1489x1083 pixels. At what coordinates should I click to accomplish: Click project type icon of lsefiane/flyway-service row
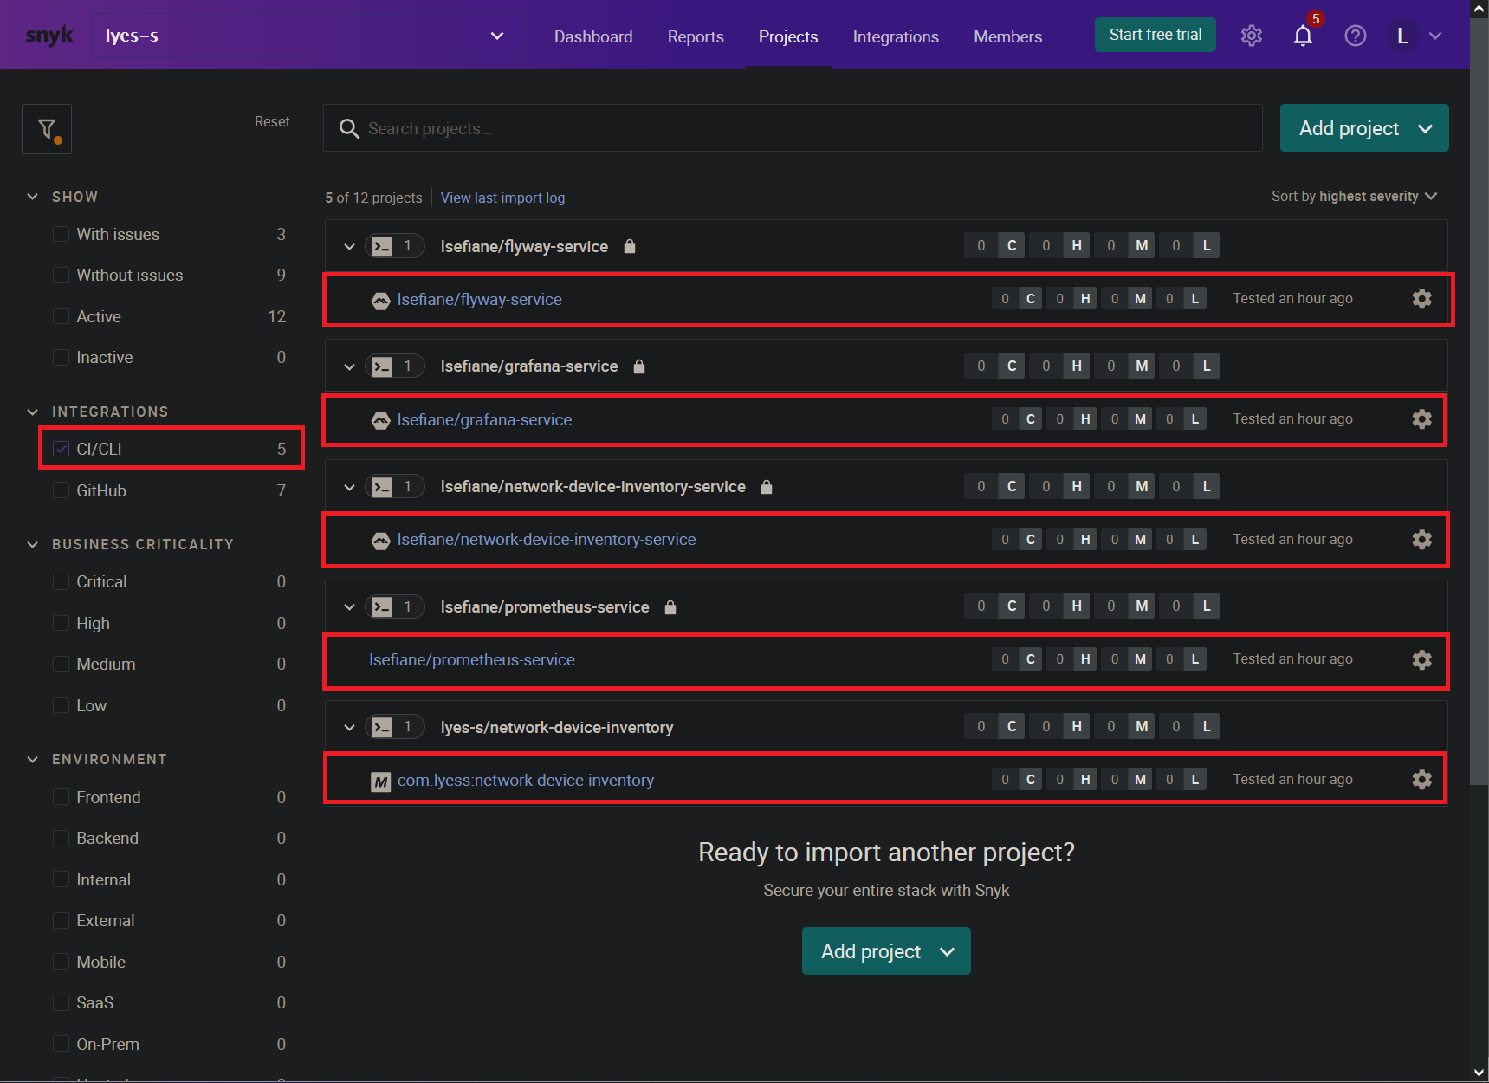[x=380, y=301]
